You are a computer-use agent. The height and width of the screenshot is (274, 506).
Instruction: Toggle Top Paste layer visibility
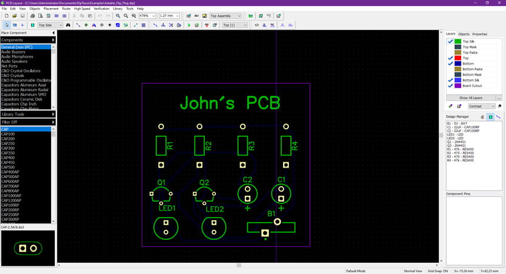451,52
